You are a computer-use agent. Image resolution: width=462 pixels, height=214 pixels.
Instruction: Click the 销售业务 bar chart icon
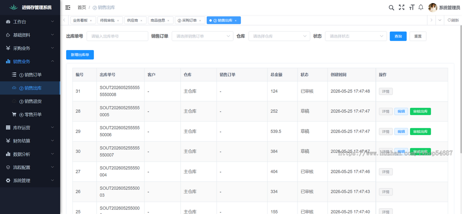8,62
